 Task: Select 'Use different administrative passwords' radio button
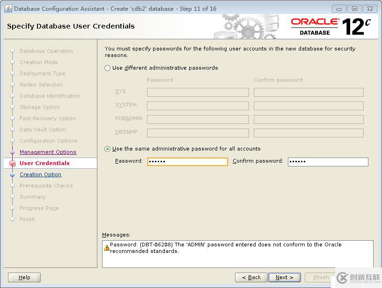(x=107, y=68)
